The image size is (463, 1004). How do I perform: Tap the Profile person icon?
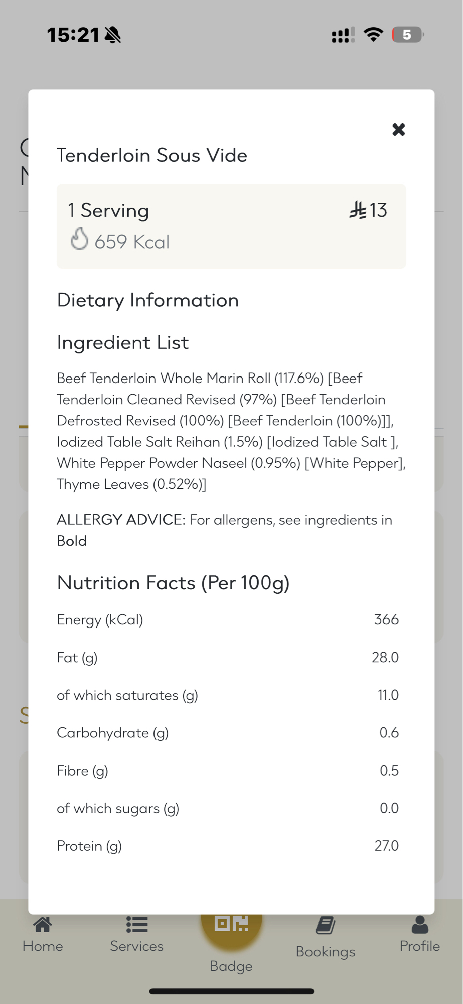(420, 925)
